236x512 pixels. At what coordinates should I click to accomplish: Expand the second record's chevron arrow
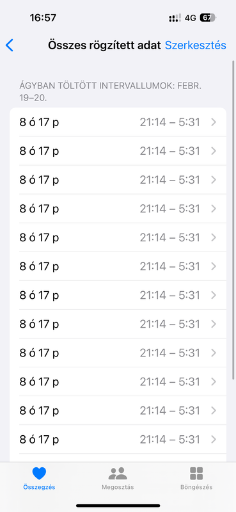[x=214, y=151]
